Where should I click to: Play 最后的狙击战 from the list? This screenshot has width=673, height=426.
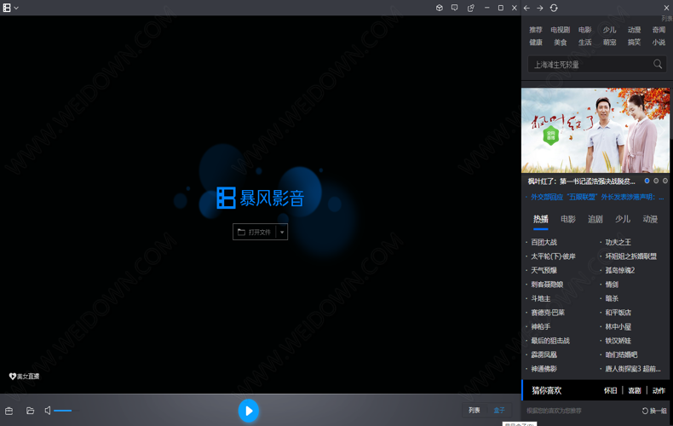(550, 341)
